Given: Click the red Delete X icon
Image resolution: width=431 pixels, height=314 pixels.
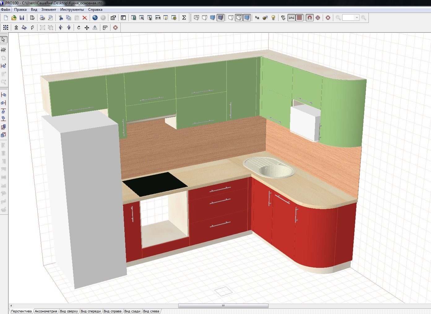Looking at the screenshot, I should click(x=84, y=18).
